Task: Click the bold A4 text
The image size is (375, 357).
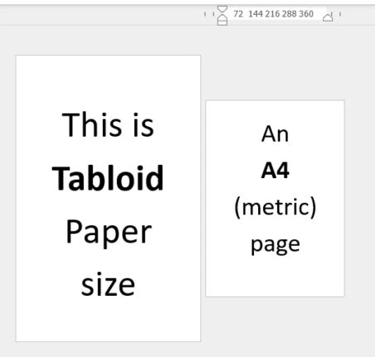Action: 275,171
